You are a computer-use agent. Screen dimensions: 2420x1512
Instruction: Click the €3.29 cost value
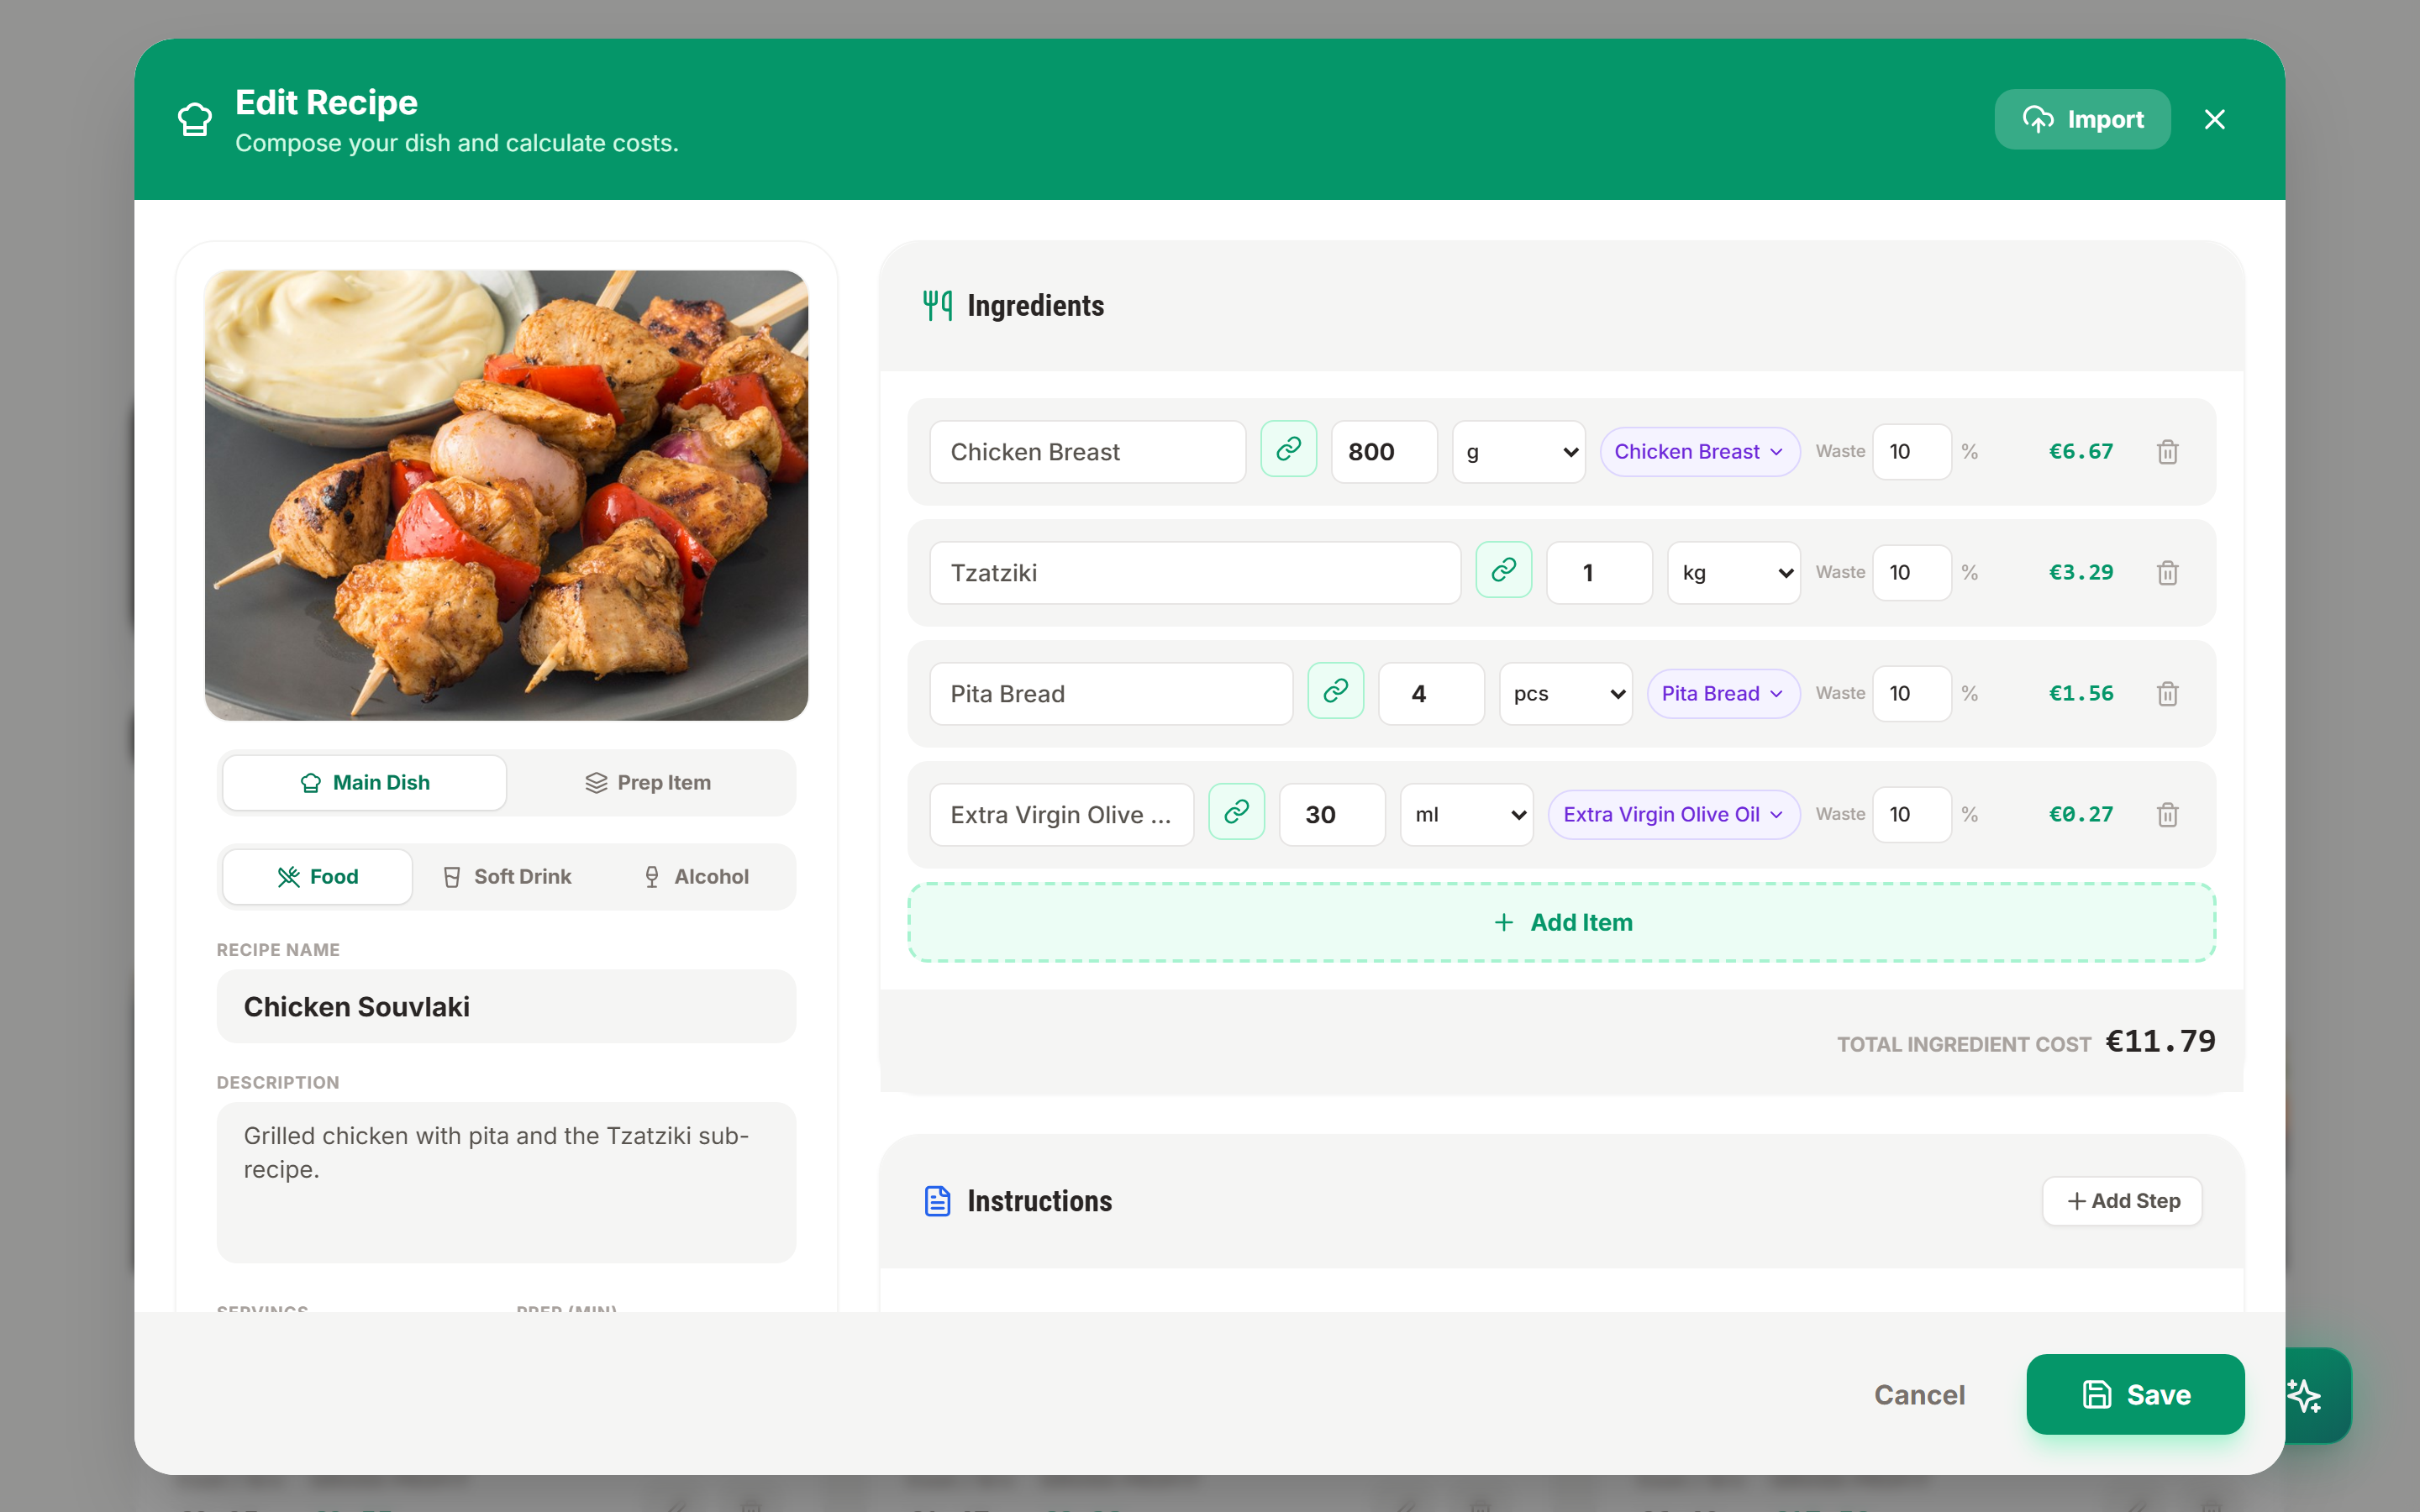click(x=2081, y=573)
